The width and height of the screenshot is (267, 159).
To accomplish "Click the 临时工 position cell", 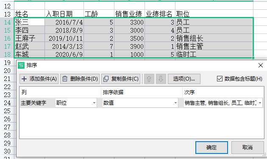I will [214, 54].
